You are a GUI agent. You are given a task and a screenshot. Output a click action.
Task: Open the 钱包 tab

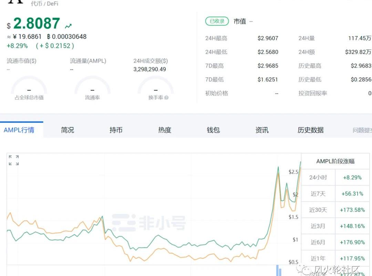pyautogui.click(x=213, y=130)
